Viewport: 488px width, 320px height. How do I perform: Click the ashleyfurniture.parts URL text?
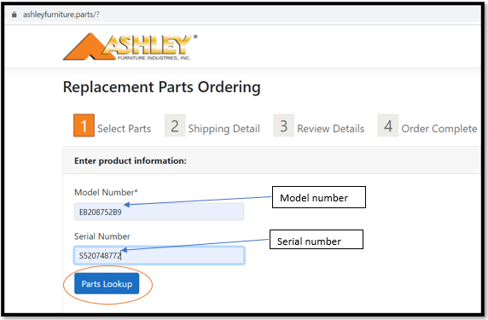61,15
